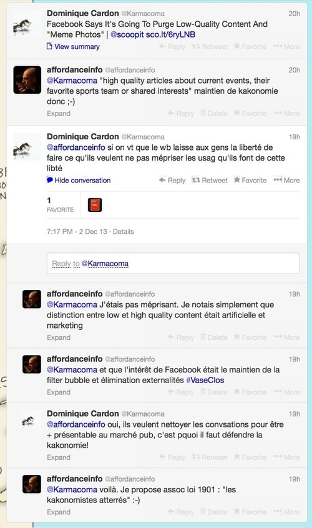Favorite the expanded tweet from 7:17 PM

coord(250,180)
